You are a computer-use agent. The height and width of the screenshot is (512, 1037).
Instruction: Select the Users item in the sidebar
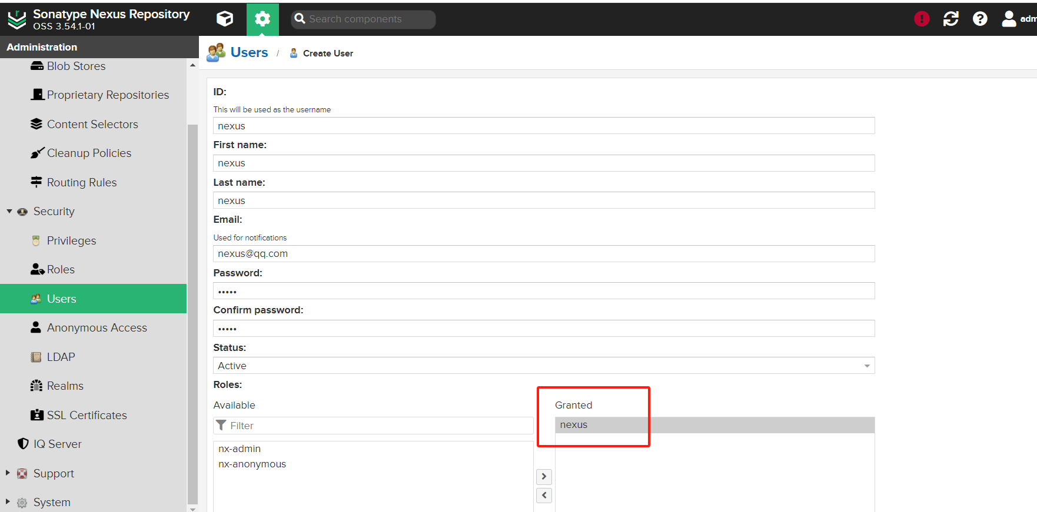pos(93,299)
